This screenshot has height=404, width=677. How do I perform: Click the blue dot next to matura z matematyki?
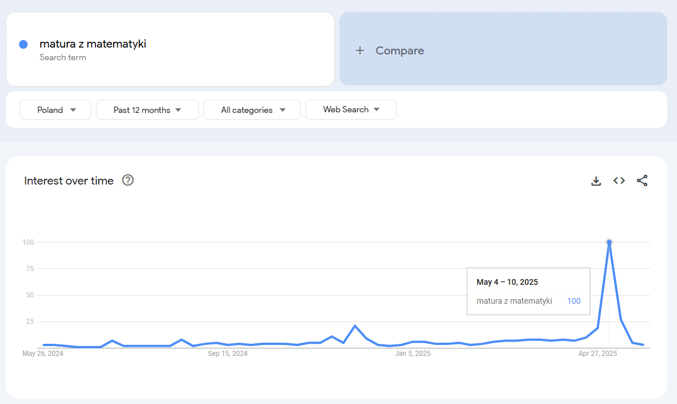coord(24,44)
